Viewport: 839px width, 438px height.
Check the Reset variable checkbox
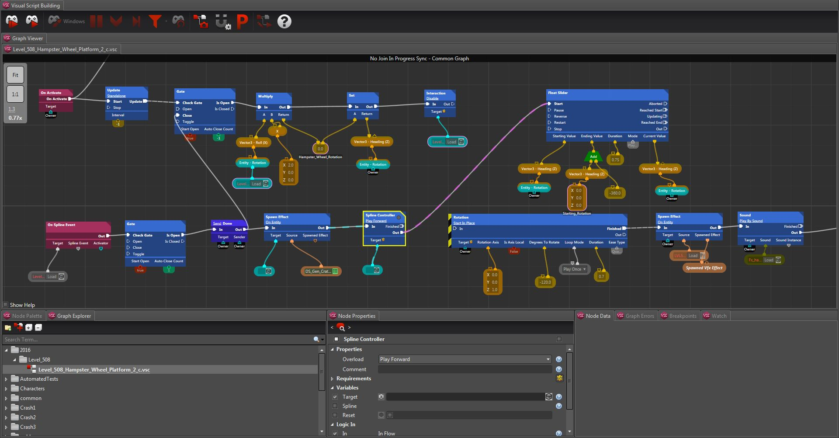click(335, 415)
